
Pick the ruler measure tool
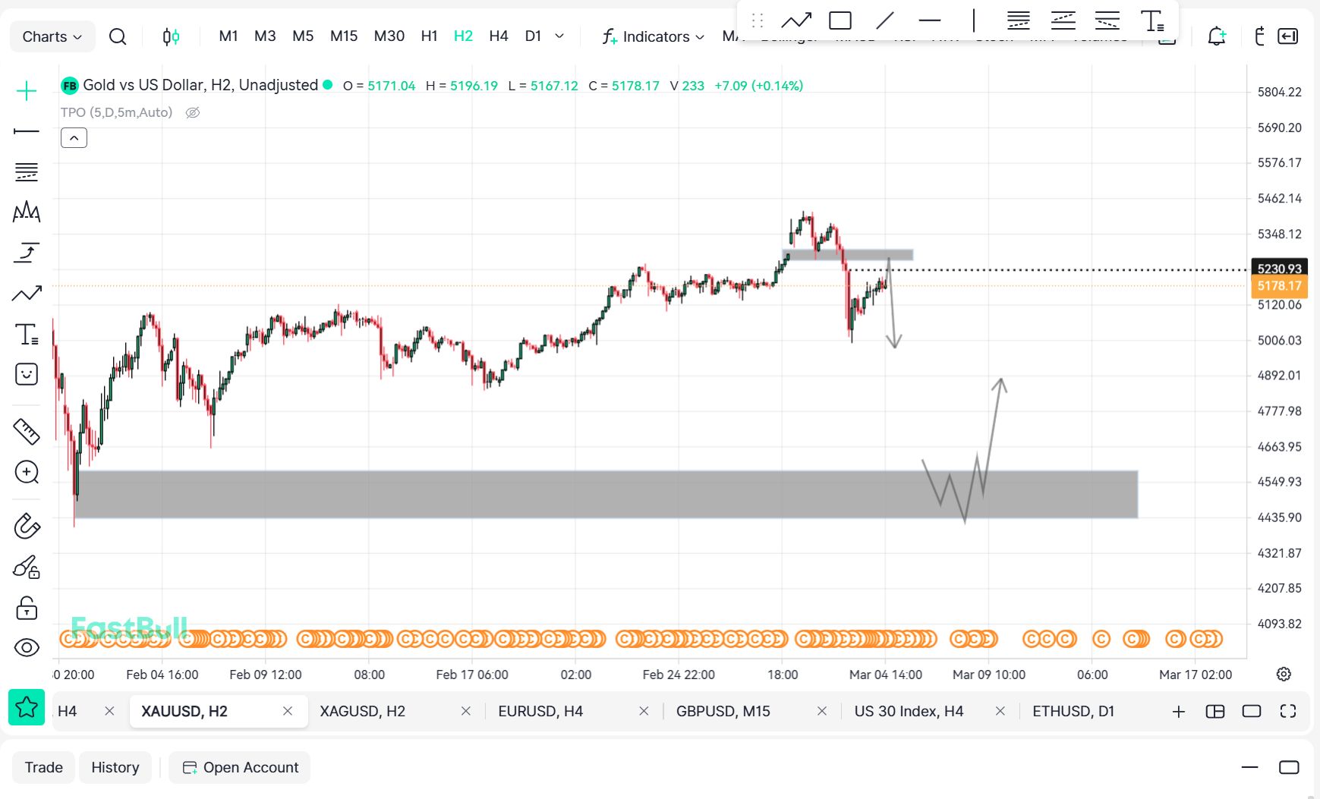point(27,431)
